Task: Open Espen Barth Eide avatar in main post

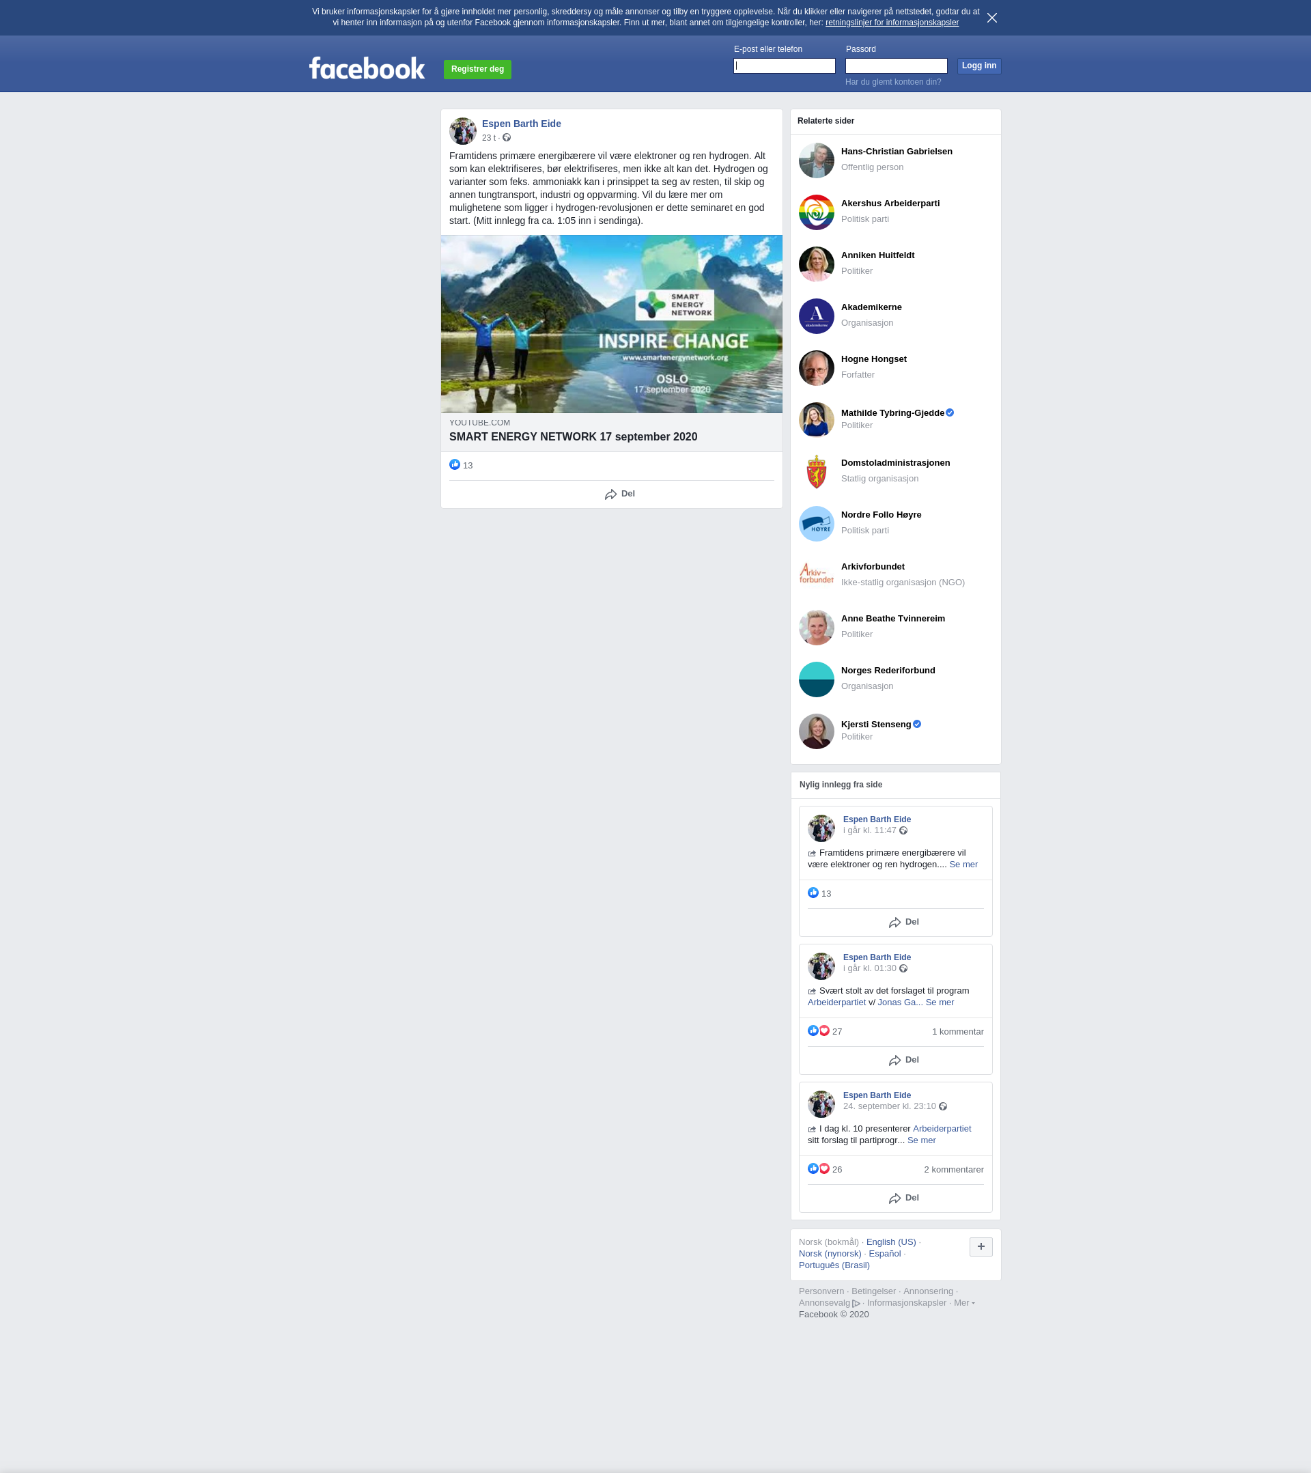Action: (x=463, y=131)
